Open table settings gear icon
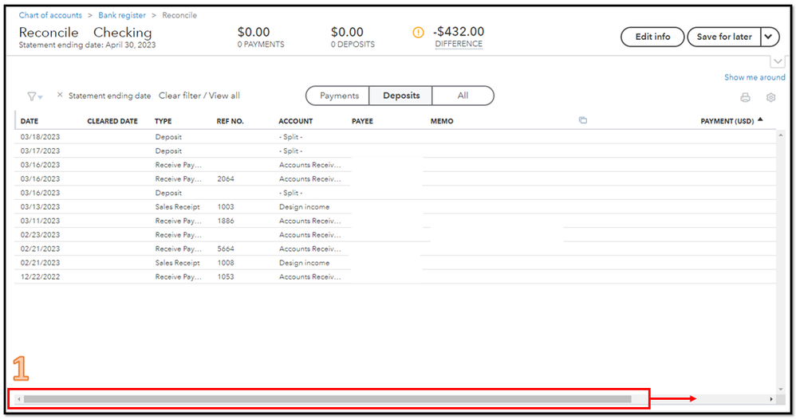Viewport: 796px width, 419px height. tap(770, 97)
